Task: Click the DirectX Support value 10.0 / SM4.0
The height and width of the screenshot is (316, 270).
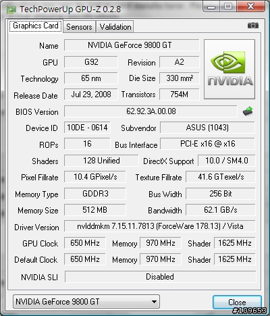Action: pos(227,161)
